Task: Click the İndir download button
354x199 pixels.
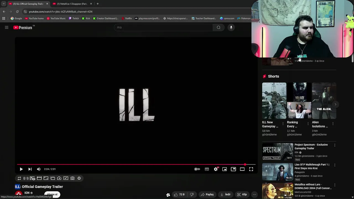Action: coord(225,195)
